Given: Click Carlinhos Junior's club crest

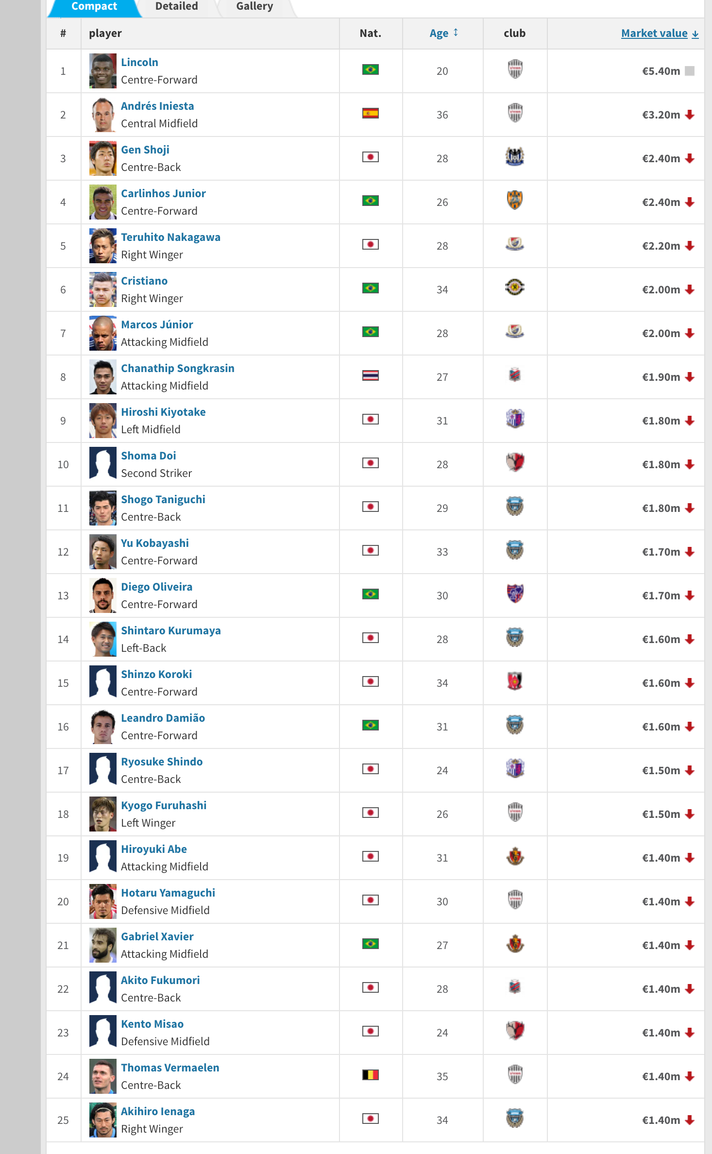Looking at the screenshot, I should (515, 200).
